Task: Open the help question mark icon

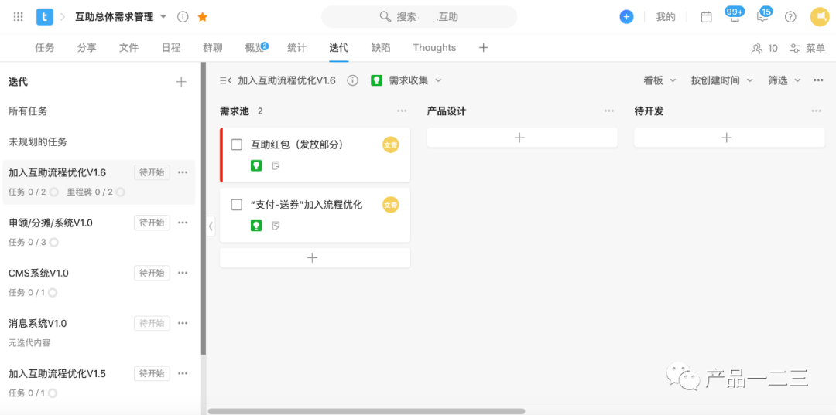Action: (790, 16)
